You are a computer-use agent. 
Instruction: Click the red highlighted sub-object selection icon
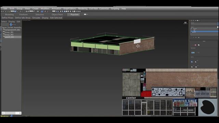click(195, 45)
